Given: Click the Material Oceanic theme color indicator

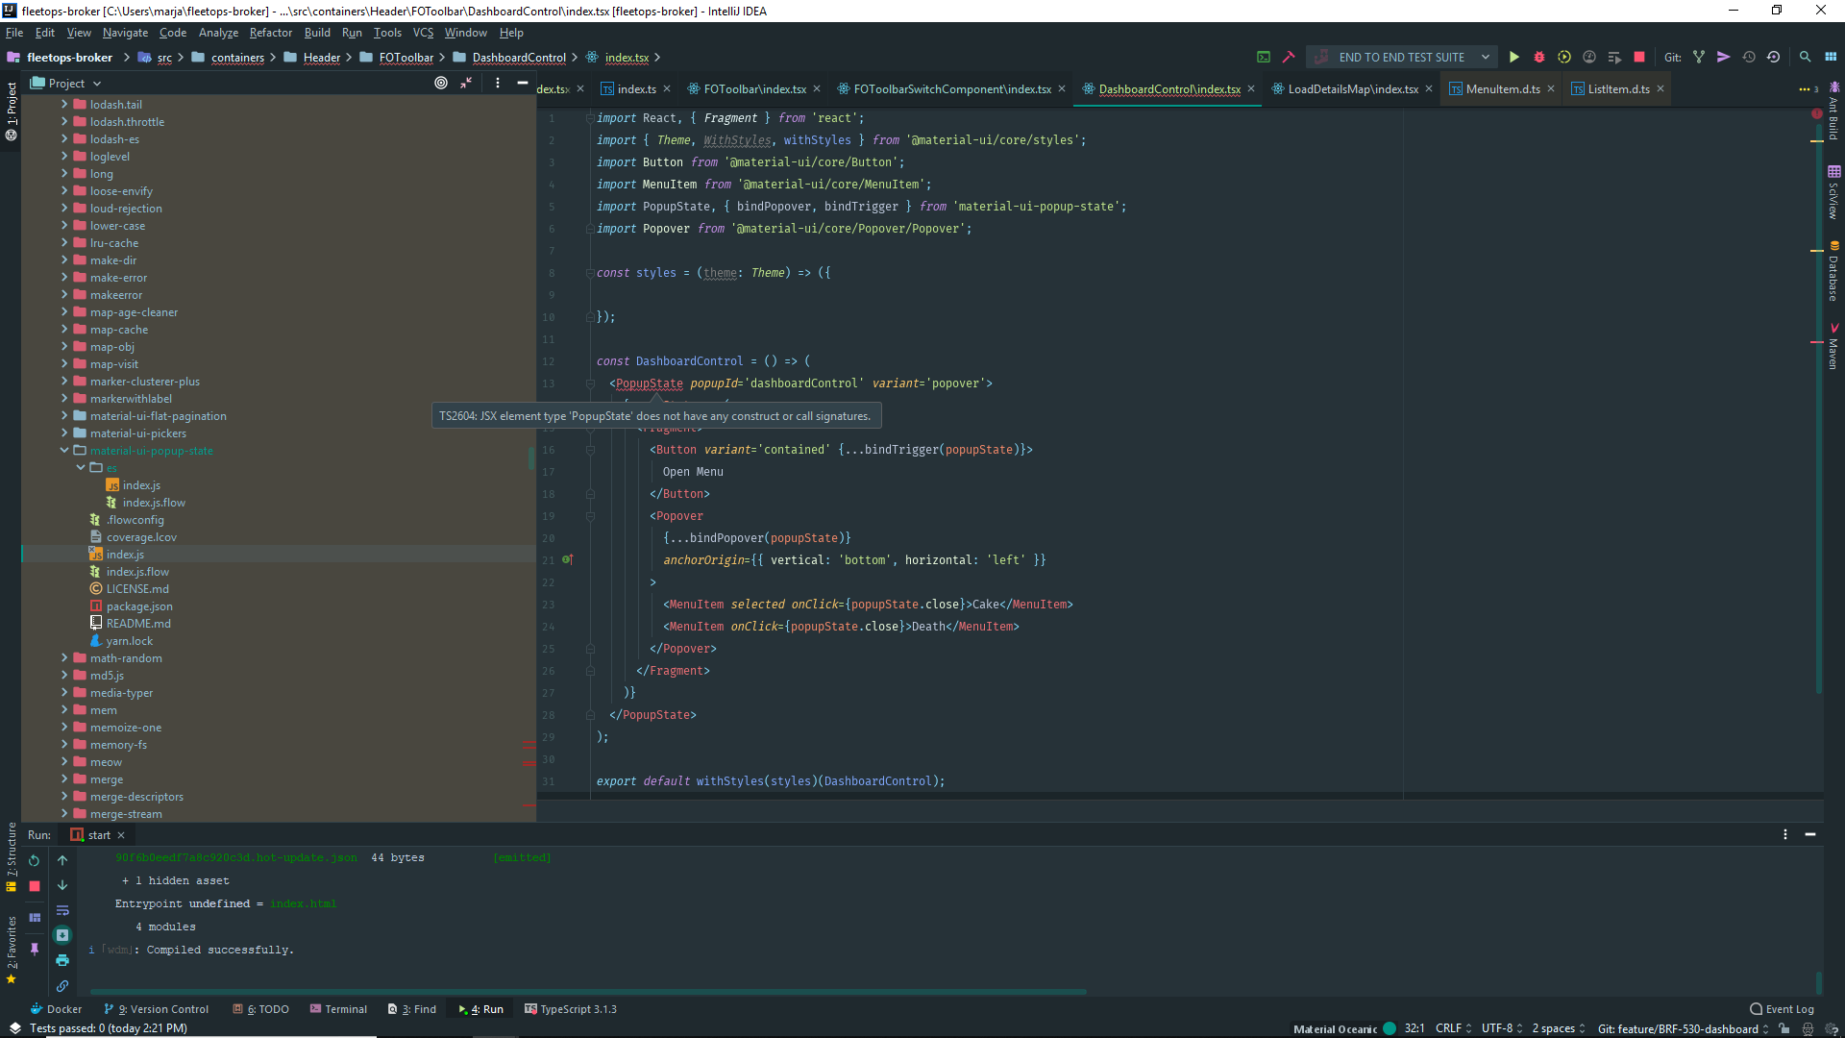Looking at the screenshot, I should [1390, 1028].
